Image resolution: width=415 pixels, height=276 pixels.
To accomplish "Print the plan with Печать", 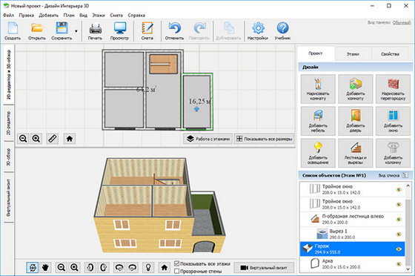I will tap(95, 31).
